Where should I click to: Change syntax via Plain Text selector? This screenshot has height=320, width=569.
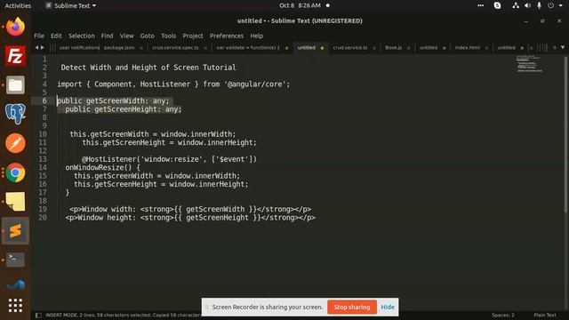click(x=545, y=315)
